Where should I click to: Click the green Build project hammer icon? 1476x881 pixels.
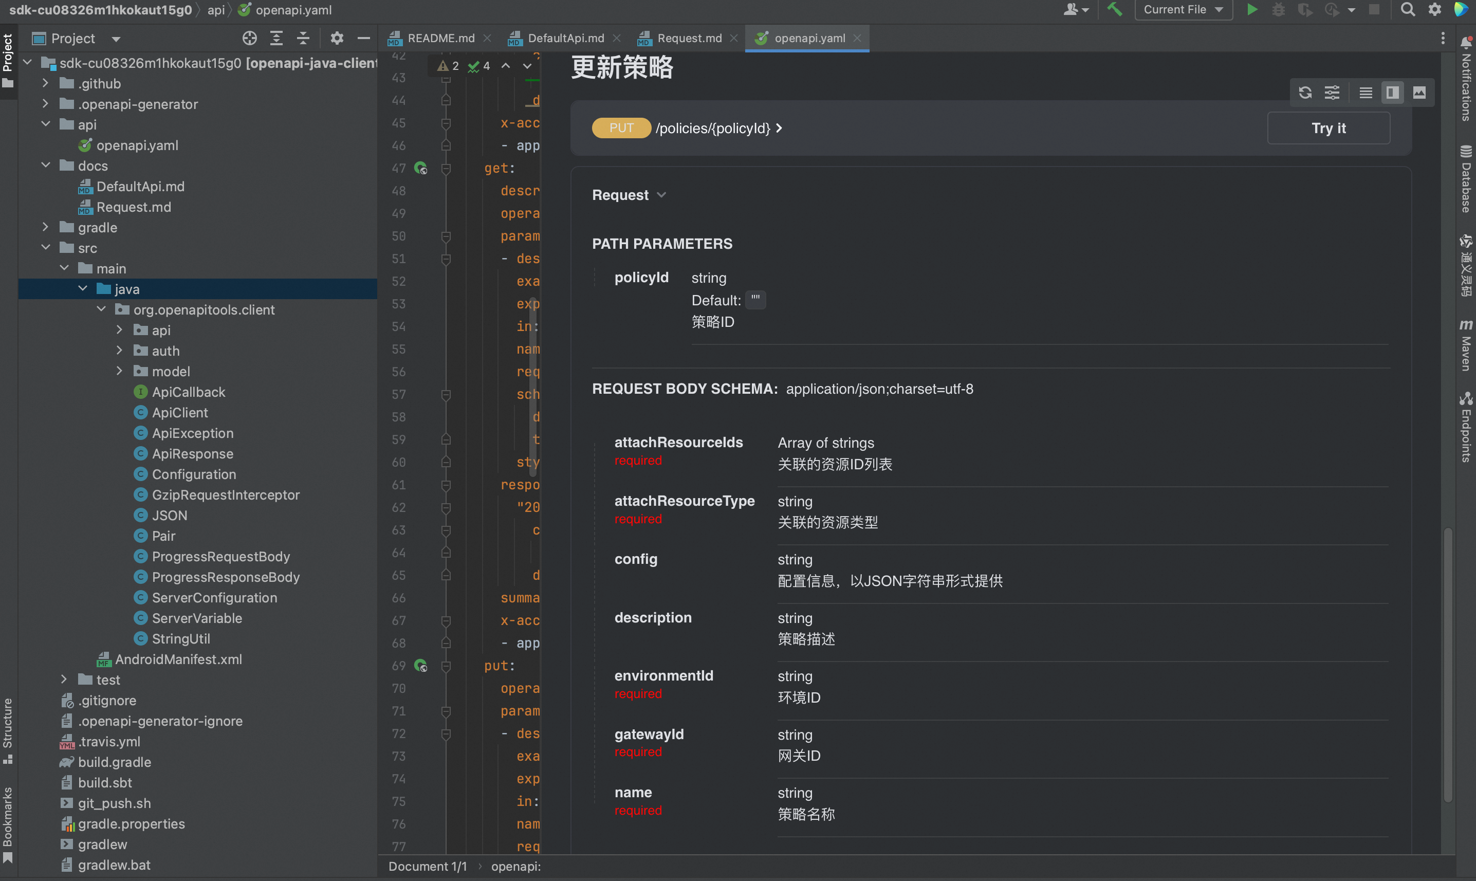[1115, 9]
